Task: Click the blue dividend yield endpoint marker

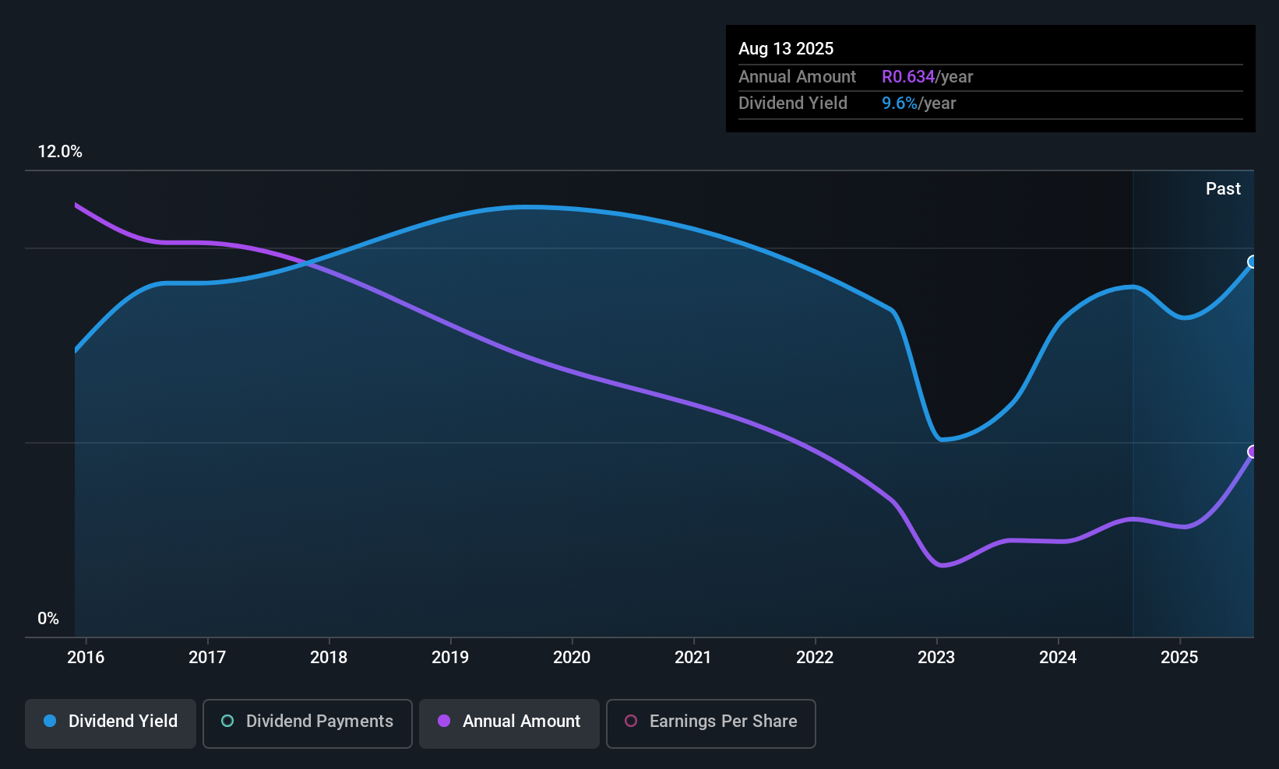Action: (x=1253, y=262)
